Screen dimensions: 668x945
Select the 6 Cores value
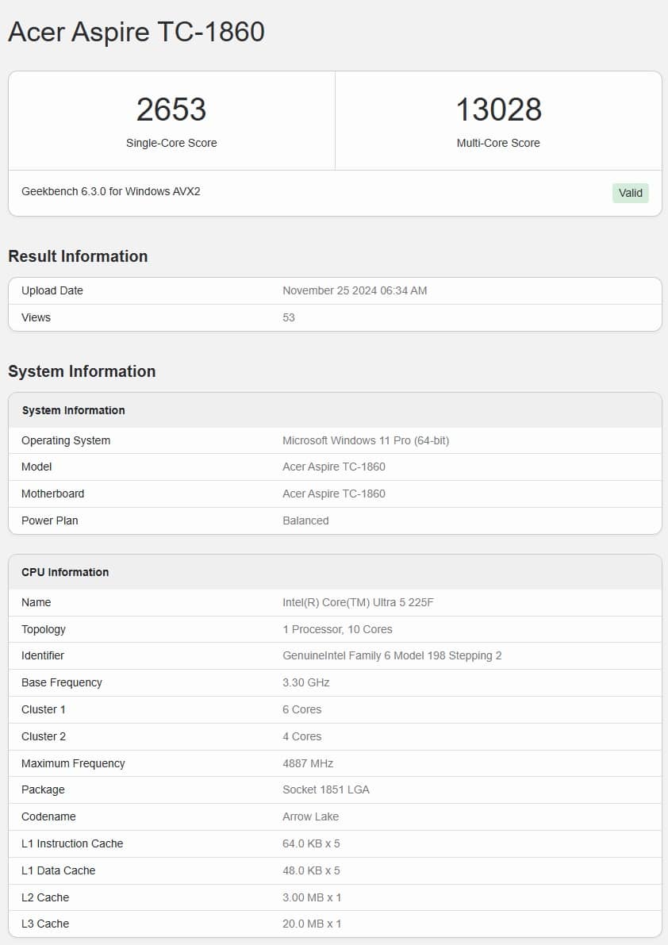click(x=301, y=710)
